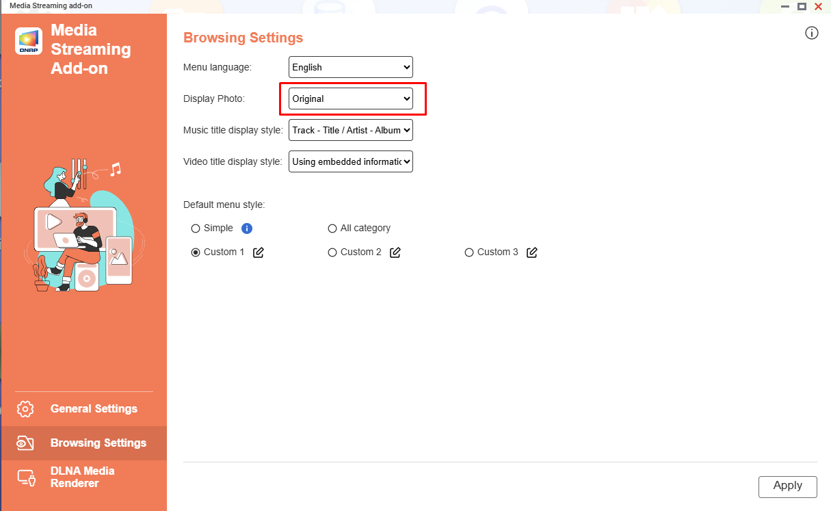Open Video title display style dropdown
Screen dimensions: 831x511
[351, 161]
